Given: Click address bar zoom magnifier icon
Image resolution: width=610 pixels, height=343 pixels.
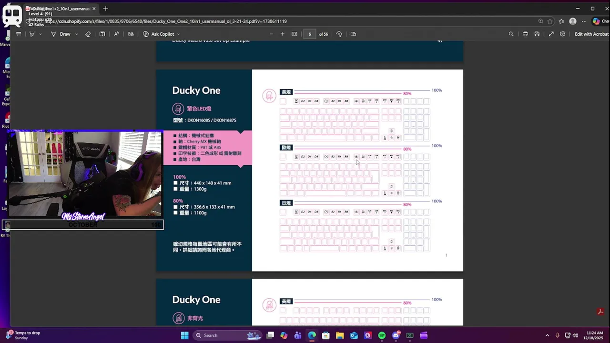Looking at the screenshot, I should (540, 21).
